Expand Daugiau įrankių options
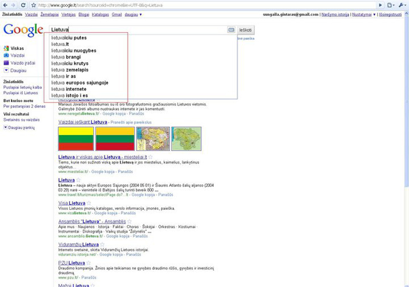Screen dimensions: 409x287 tap(19, 128)
